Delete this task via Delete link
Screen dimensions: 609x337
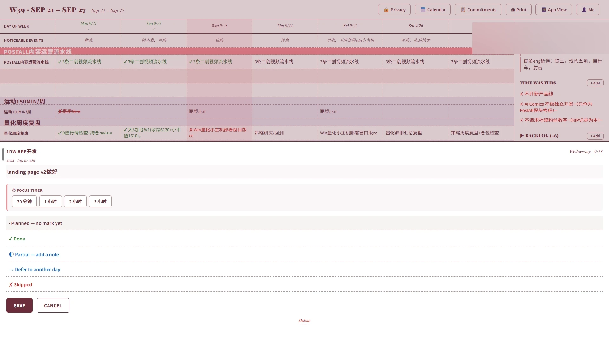tap(304, 321)
